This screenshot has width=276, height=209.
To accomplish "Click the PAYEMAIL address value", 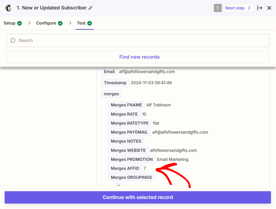I will (x=180, y=132).
